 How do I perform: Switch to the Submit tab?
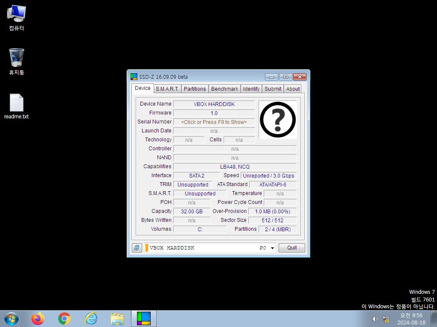(273, 89)
